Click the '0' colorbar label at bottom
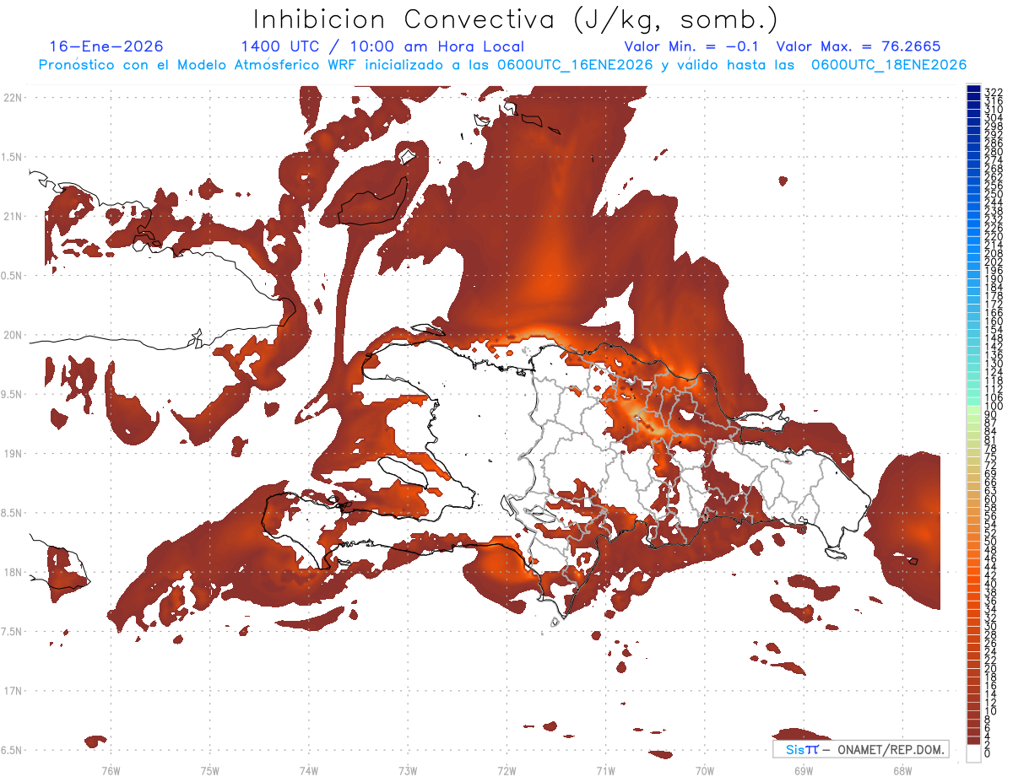The height and width of the screenshot is (782, 1013). click(988, 752)
